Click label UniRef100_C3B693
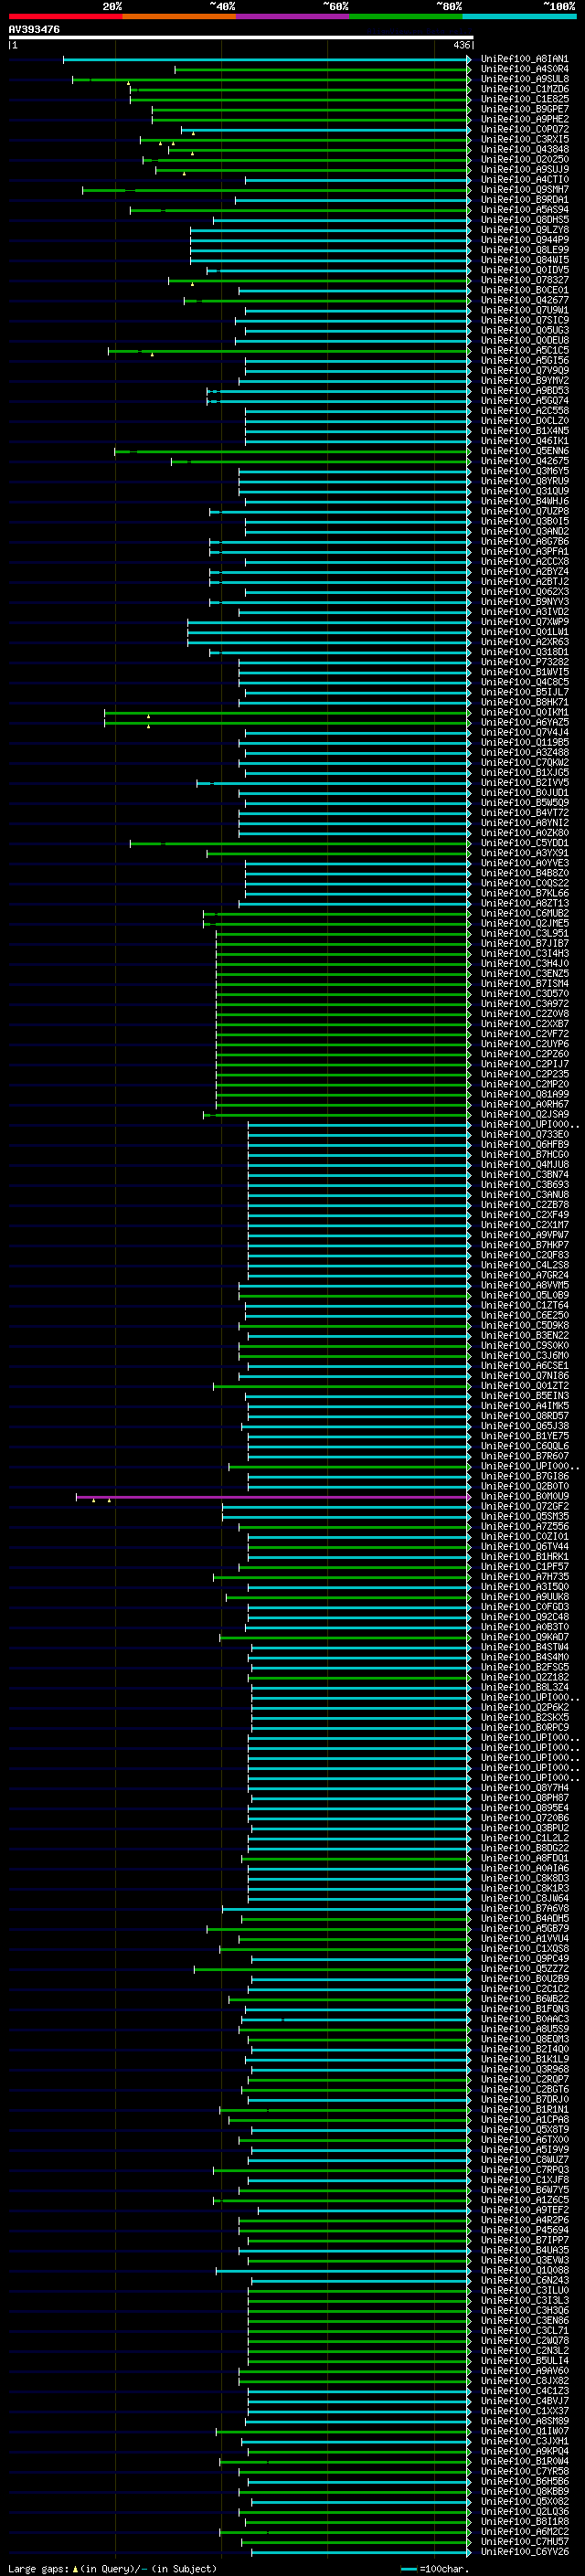The height and width of the screenshot is (2576, 585). pos(525,1185)
